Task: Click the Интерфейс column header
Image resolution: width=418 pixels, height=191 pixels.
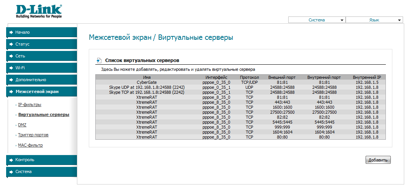Action: click(216, 77)
